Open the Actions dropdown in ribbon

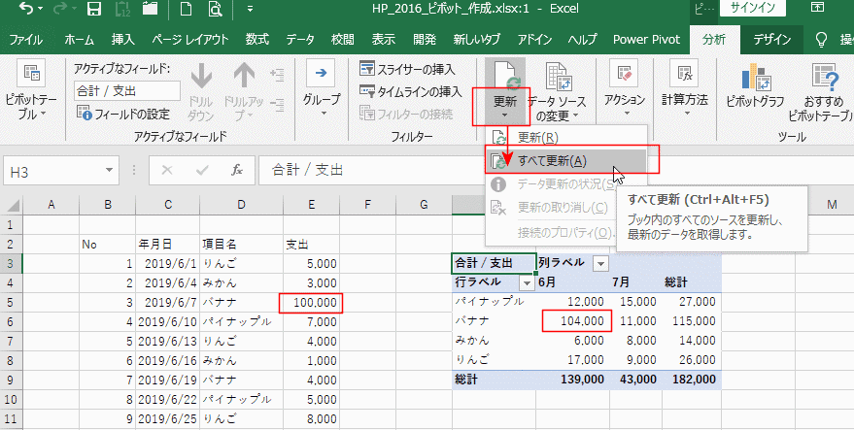tap(624, 113)
